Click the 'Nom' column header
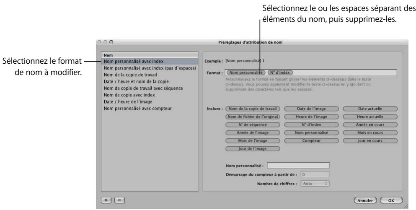 tap(150, 55)
